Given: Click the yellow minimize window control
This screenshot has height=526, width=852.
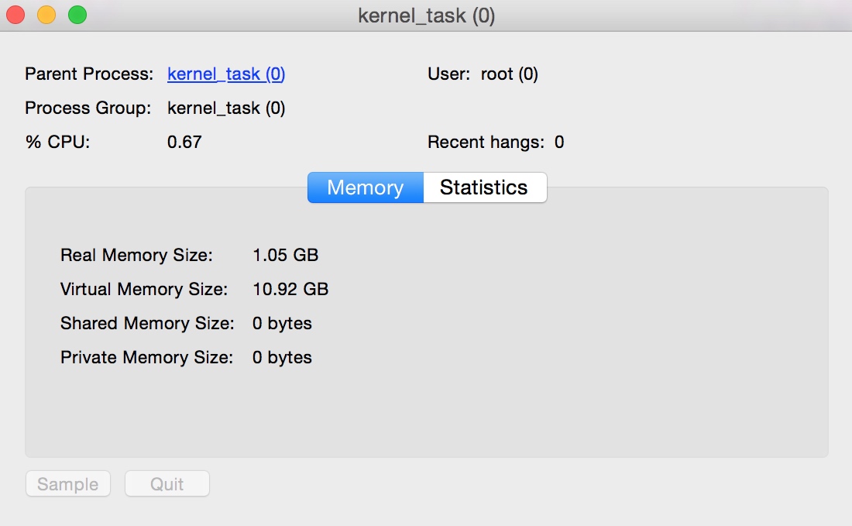Looking at the screenshot, I should pos(45,14).
